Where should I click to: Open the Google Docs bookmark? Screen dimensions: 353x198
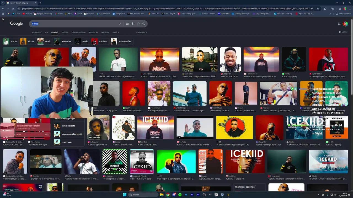(x=119, y=14)
